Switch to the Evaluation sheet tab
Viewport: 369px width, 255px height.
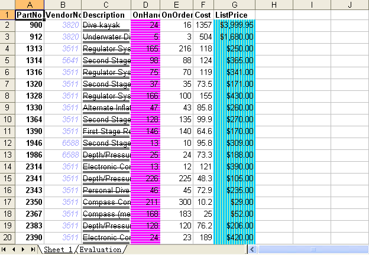click(100, 250)
